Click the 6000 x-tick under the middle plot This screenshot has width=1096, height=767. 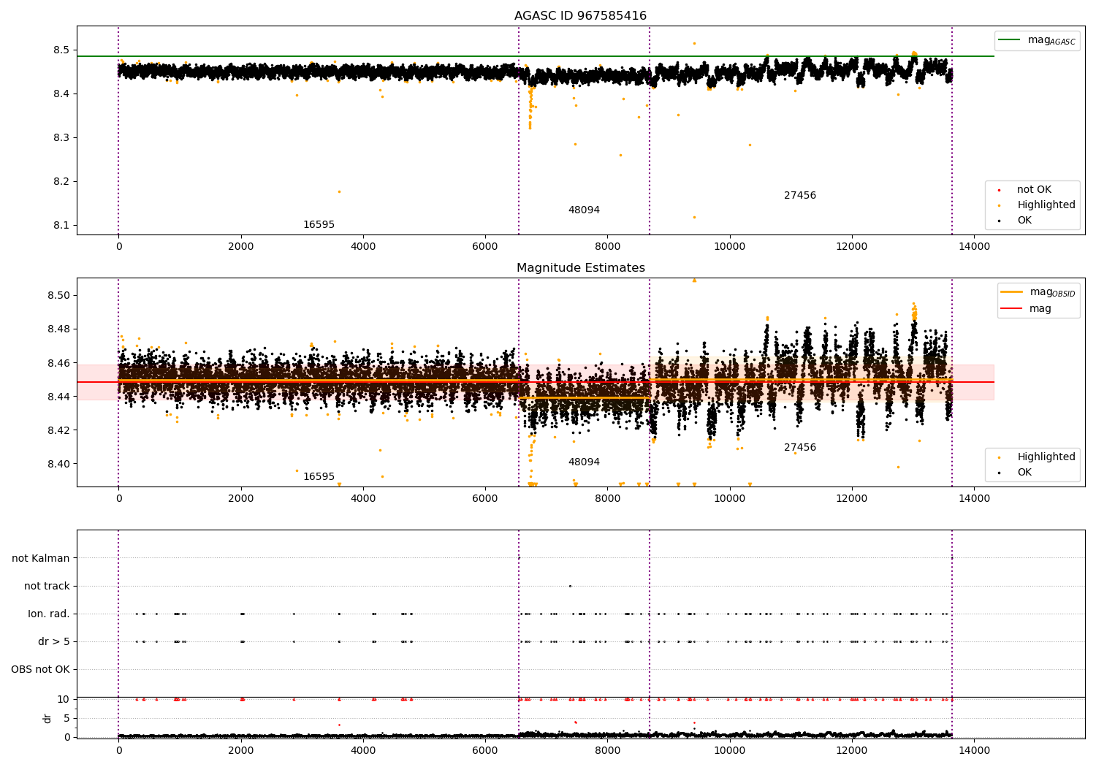click(x=485, y=499)
